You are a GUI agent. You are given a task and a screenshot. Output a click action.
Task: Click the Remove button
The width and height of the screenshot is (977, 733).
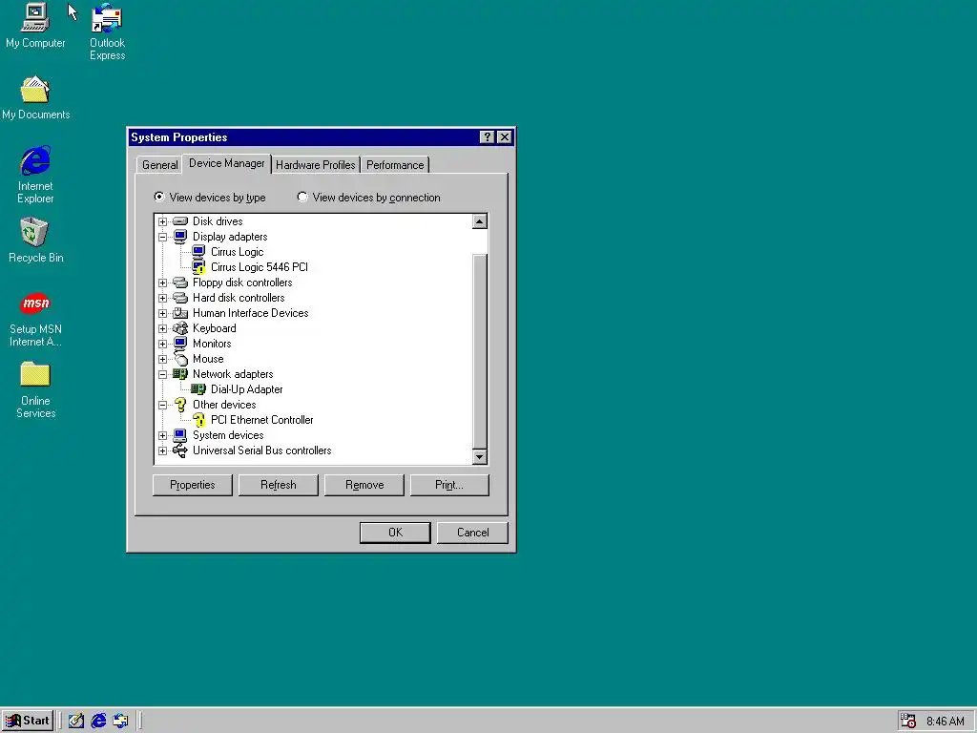point(364,485)
